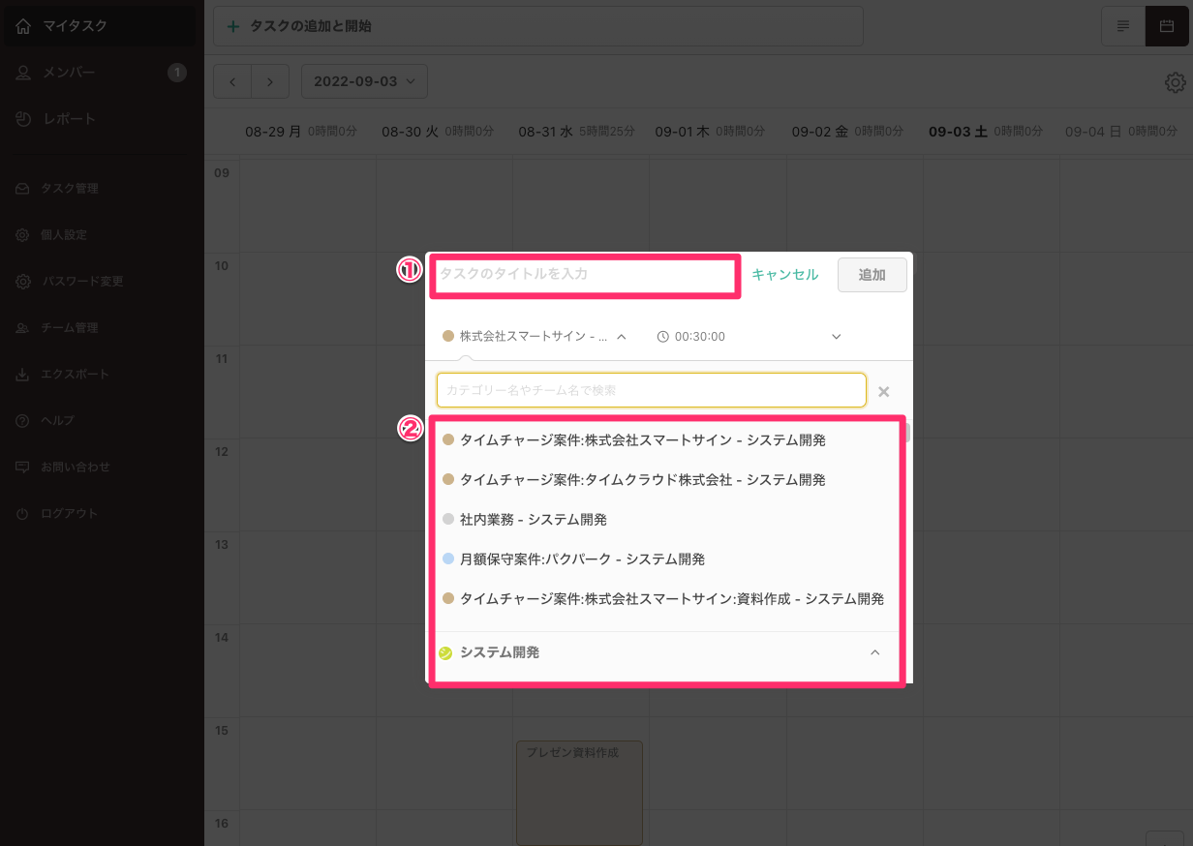Select 社内業務 - システム開発 category

(533, 520)
